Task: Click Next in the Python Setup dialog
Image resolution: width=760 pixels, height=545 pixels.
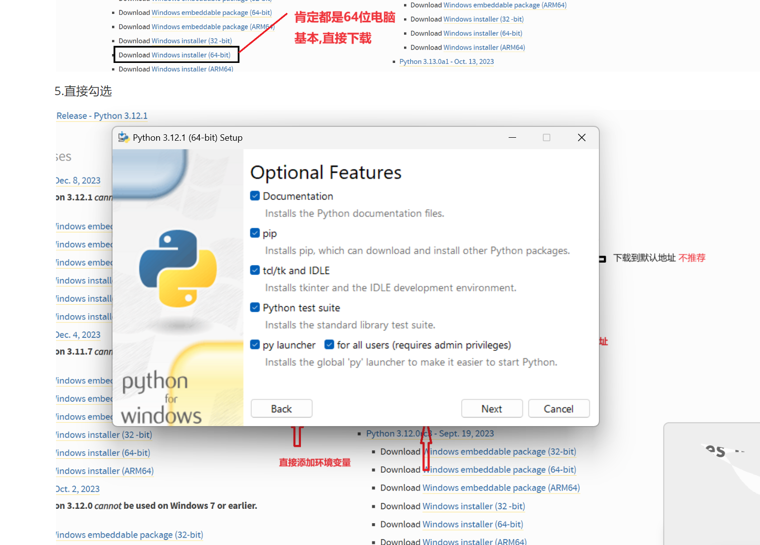Action: coord(492,409)
